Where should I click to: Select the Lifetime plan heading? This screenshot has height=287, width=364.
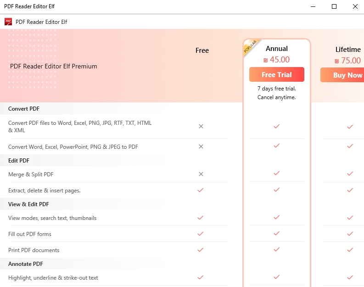coord(348,50)
